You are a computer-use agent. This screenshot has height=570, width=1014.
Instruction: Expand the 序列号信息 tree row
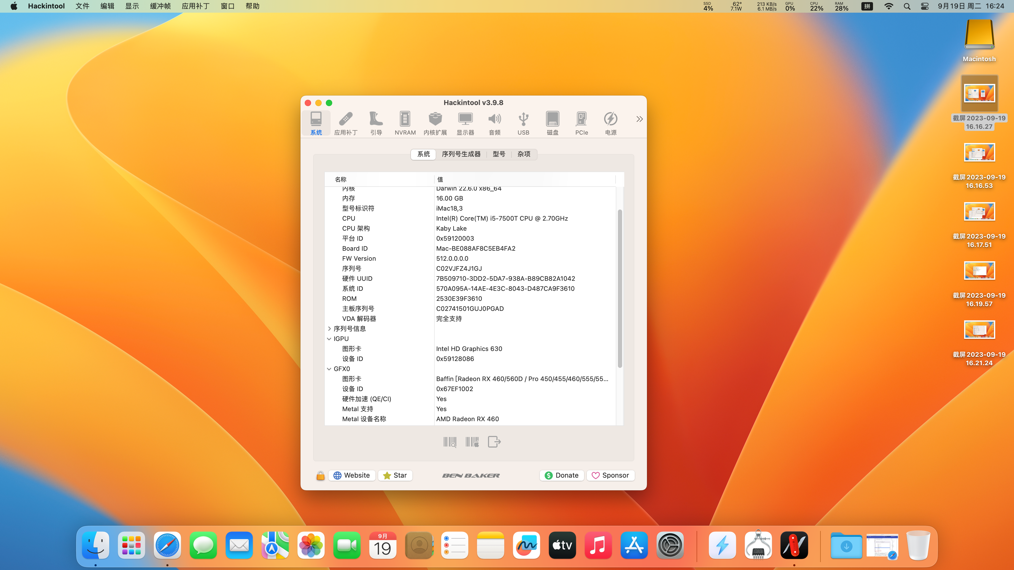pos(329,329)
